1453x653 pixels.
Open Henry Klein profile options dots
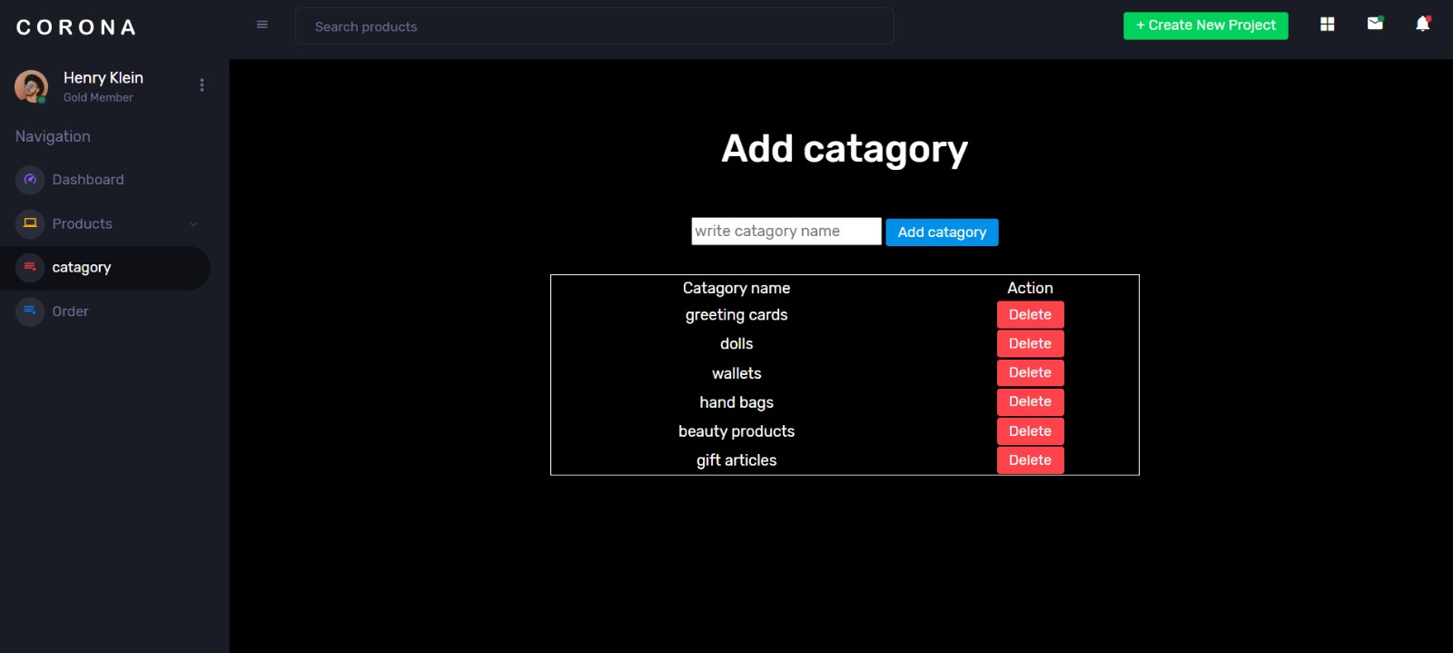point(202,85)
